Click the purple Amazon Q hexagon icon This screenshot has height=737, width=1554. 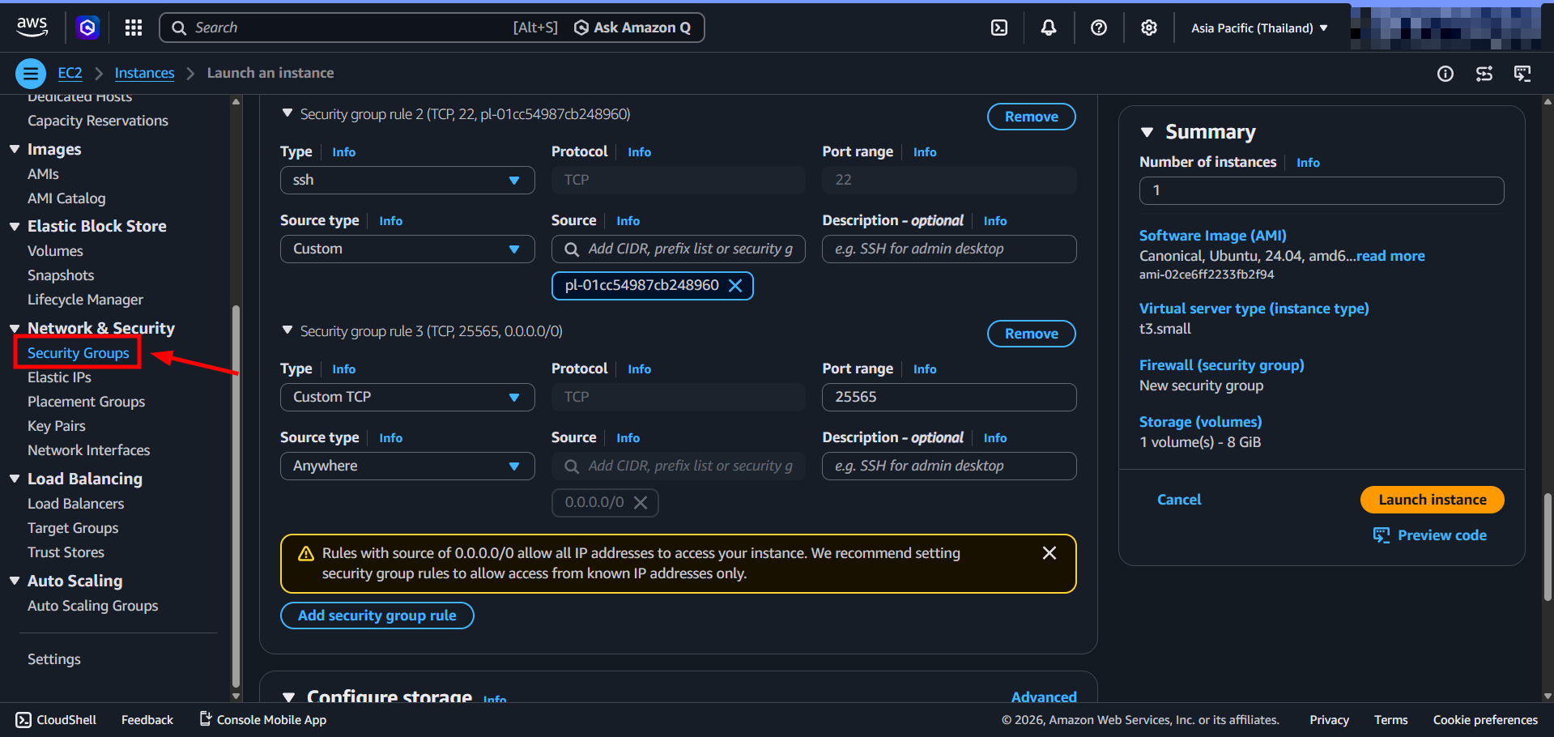[87, 28]
